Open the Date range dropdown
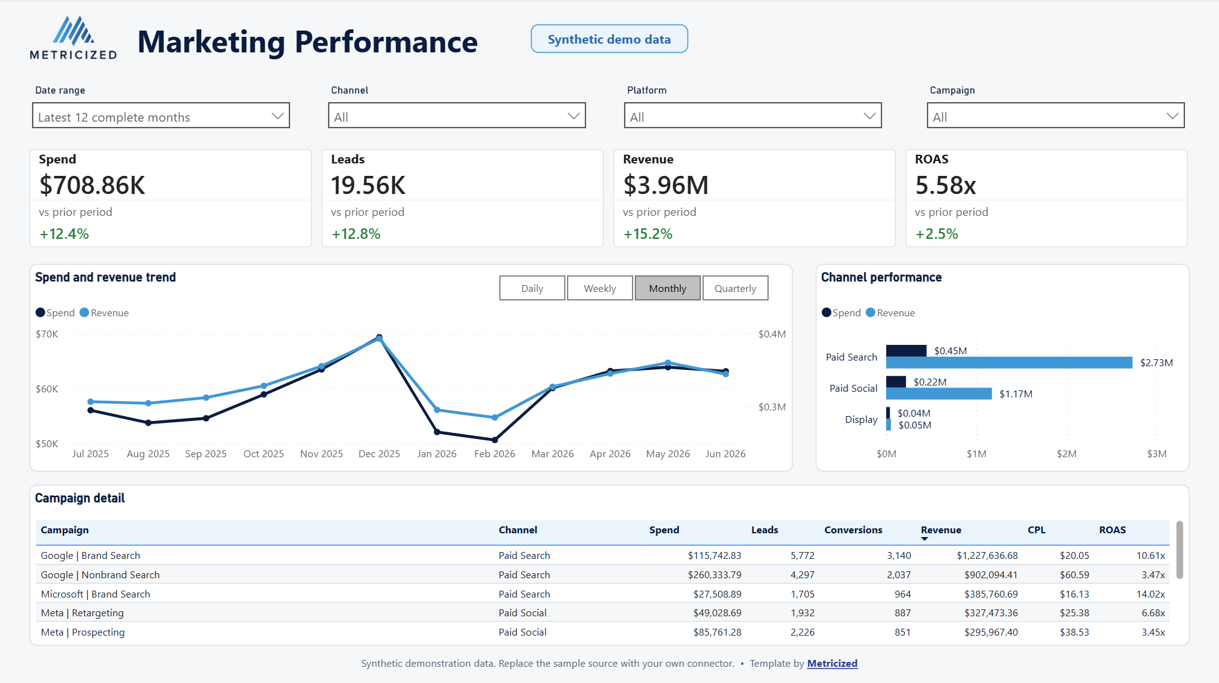The image size is (1219, 683). (x=161, y=116)
